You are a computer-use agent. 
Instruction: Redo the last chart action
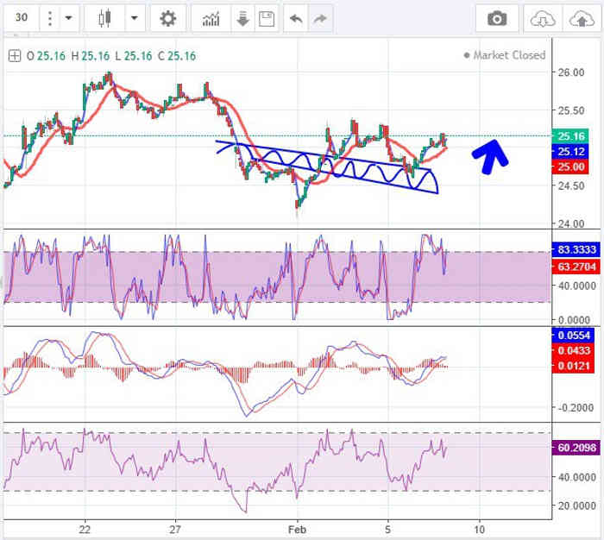319,18
